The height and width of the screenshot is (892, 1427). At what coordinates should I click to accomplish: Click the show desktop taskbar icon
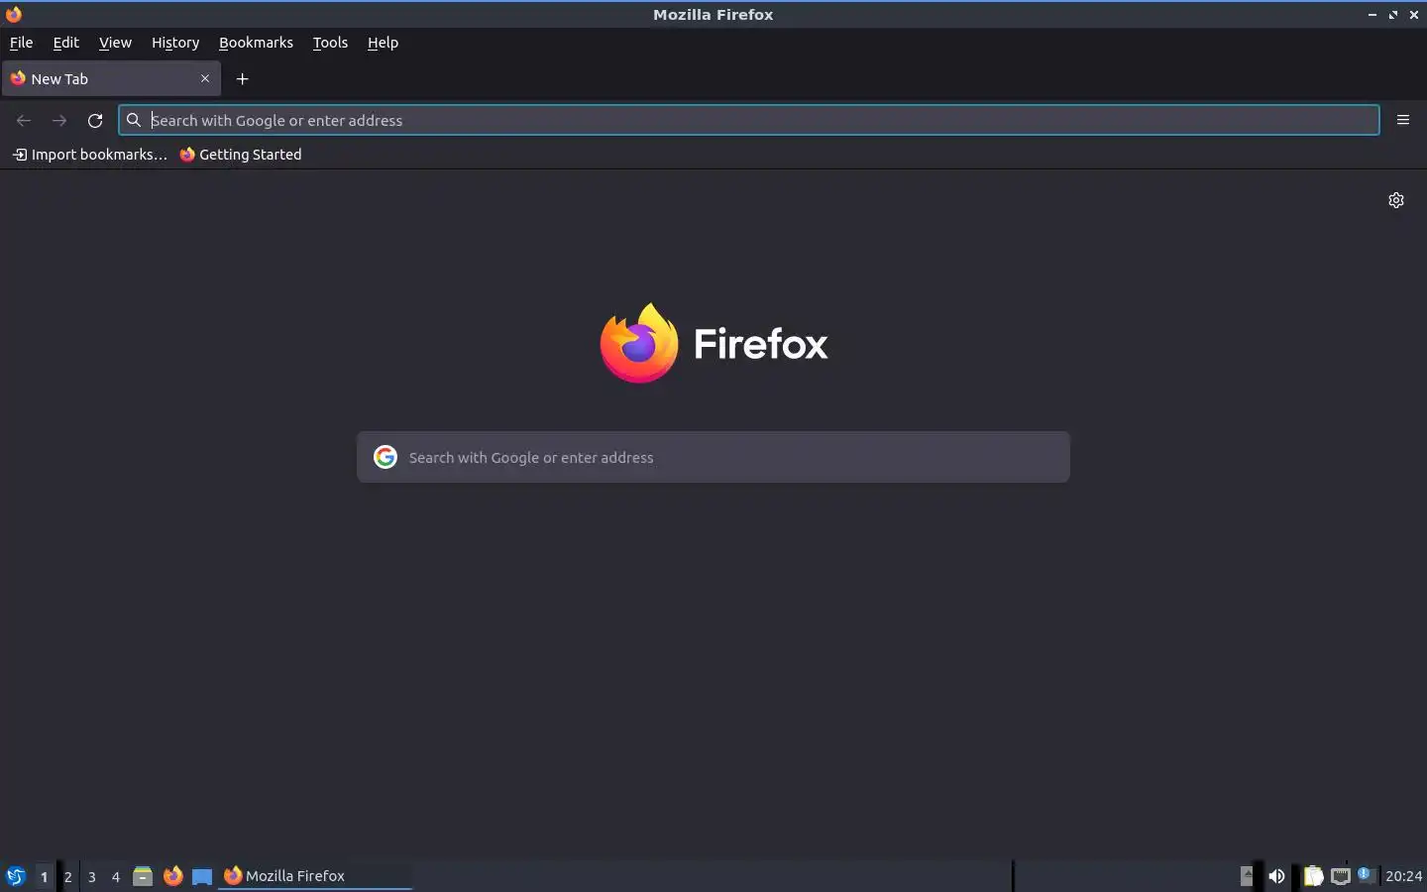[202, 876]
